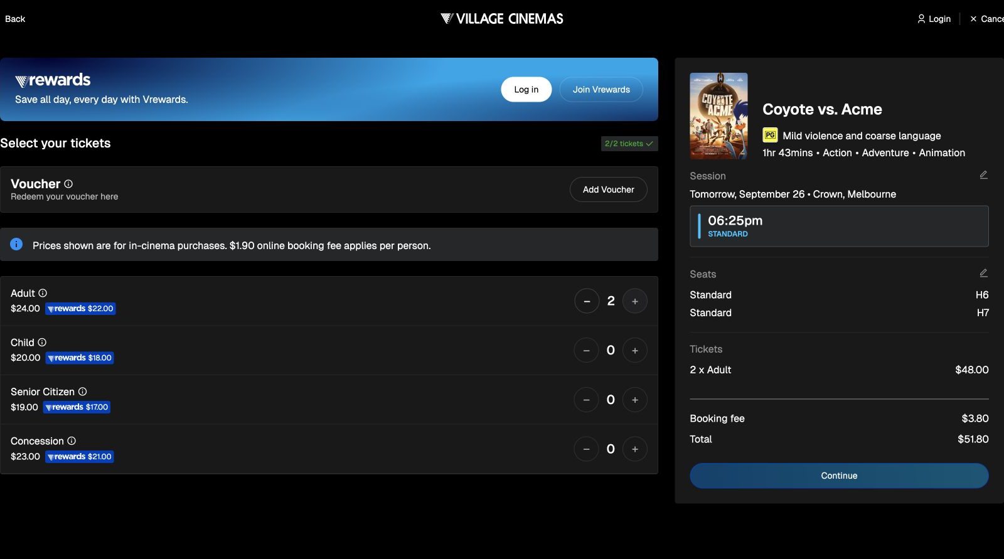
Task: Click the Continue button
Action: 839,476
